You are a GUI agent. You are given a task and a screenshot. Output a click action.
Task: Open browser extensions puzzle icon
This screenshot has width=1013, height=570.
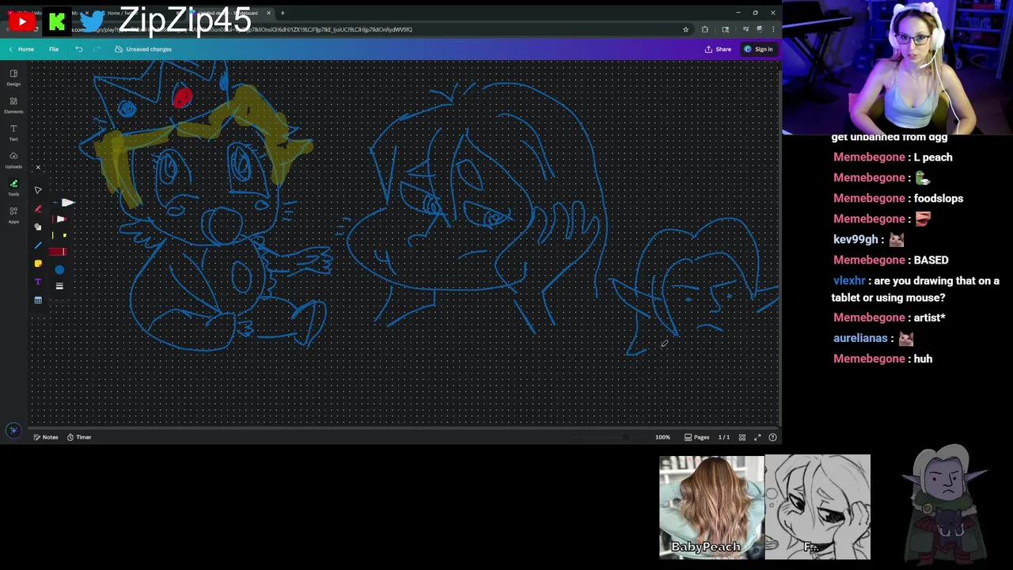pos(705,29)
